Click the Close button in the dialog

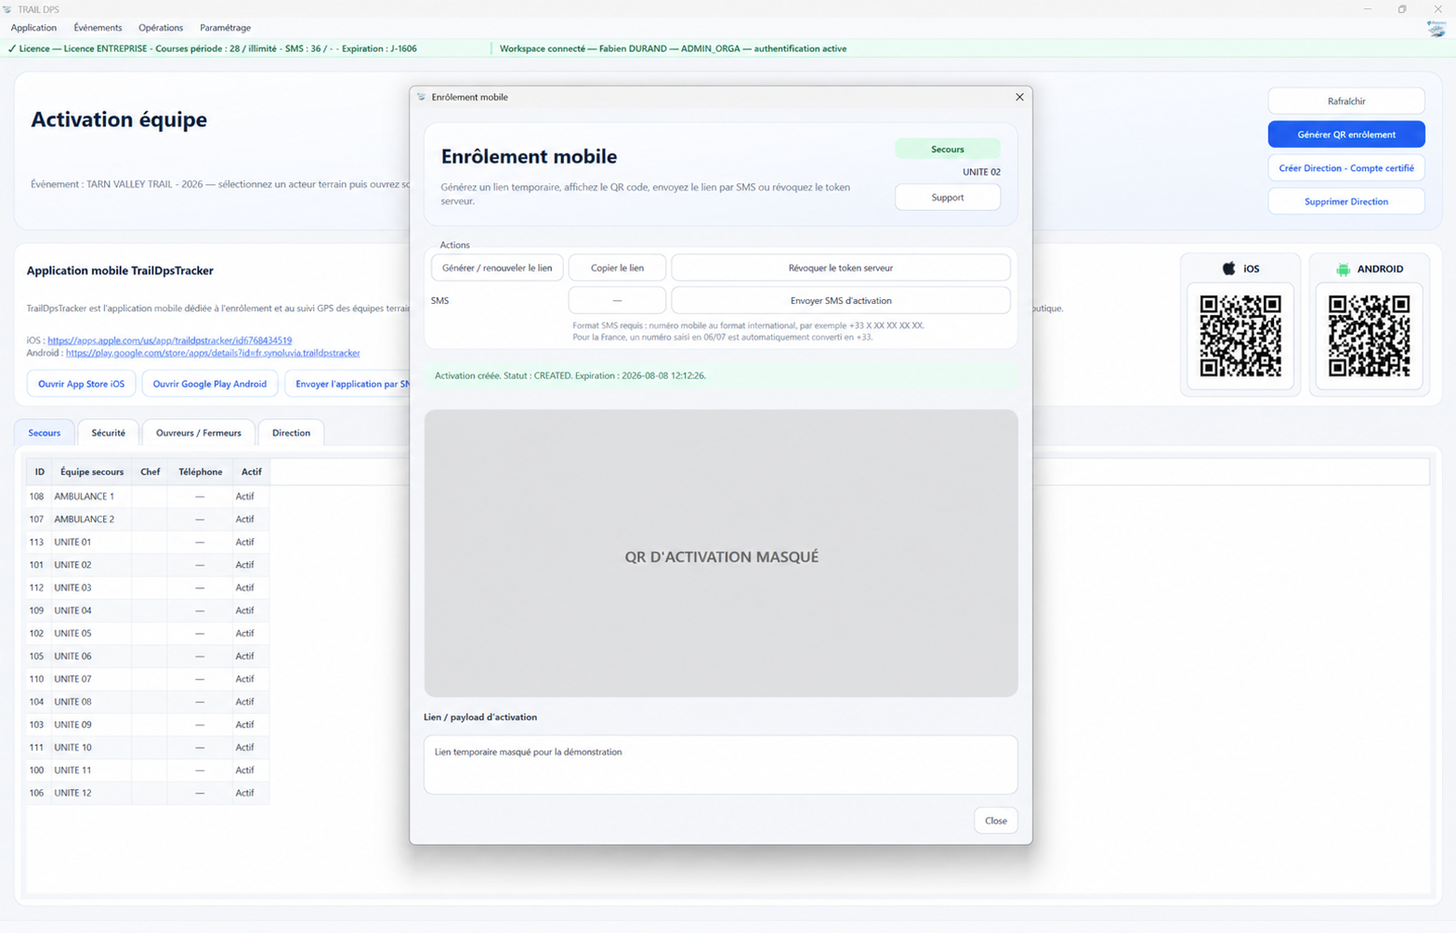tap(996, 821)
